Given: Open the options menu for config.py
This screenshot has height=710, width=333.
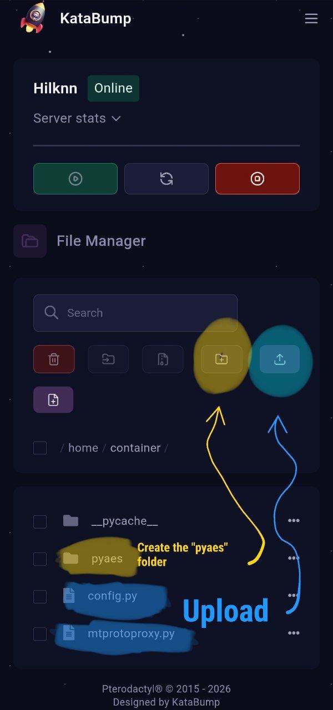Looking at the screenshot, I should click(x=294, y=595).
